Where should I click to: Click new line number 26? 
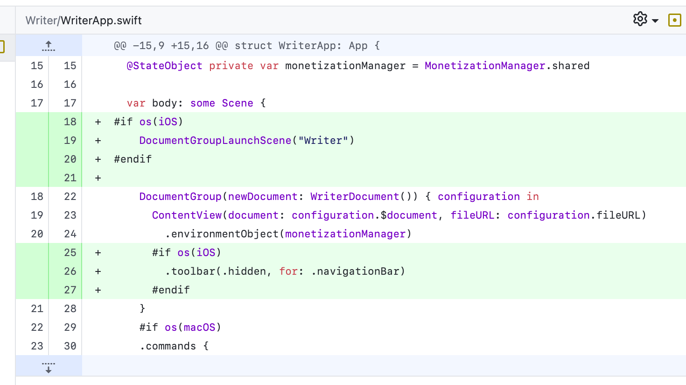point(70,271)
